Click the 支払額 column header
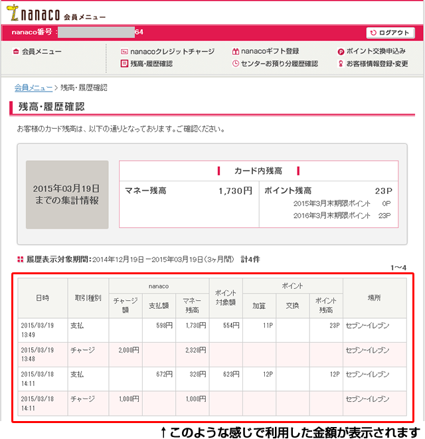 pos(159,306)
